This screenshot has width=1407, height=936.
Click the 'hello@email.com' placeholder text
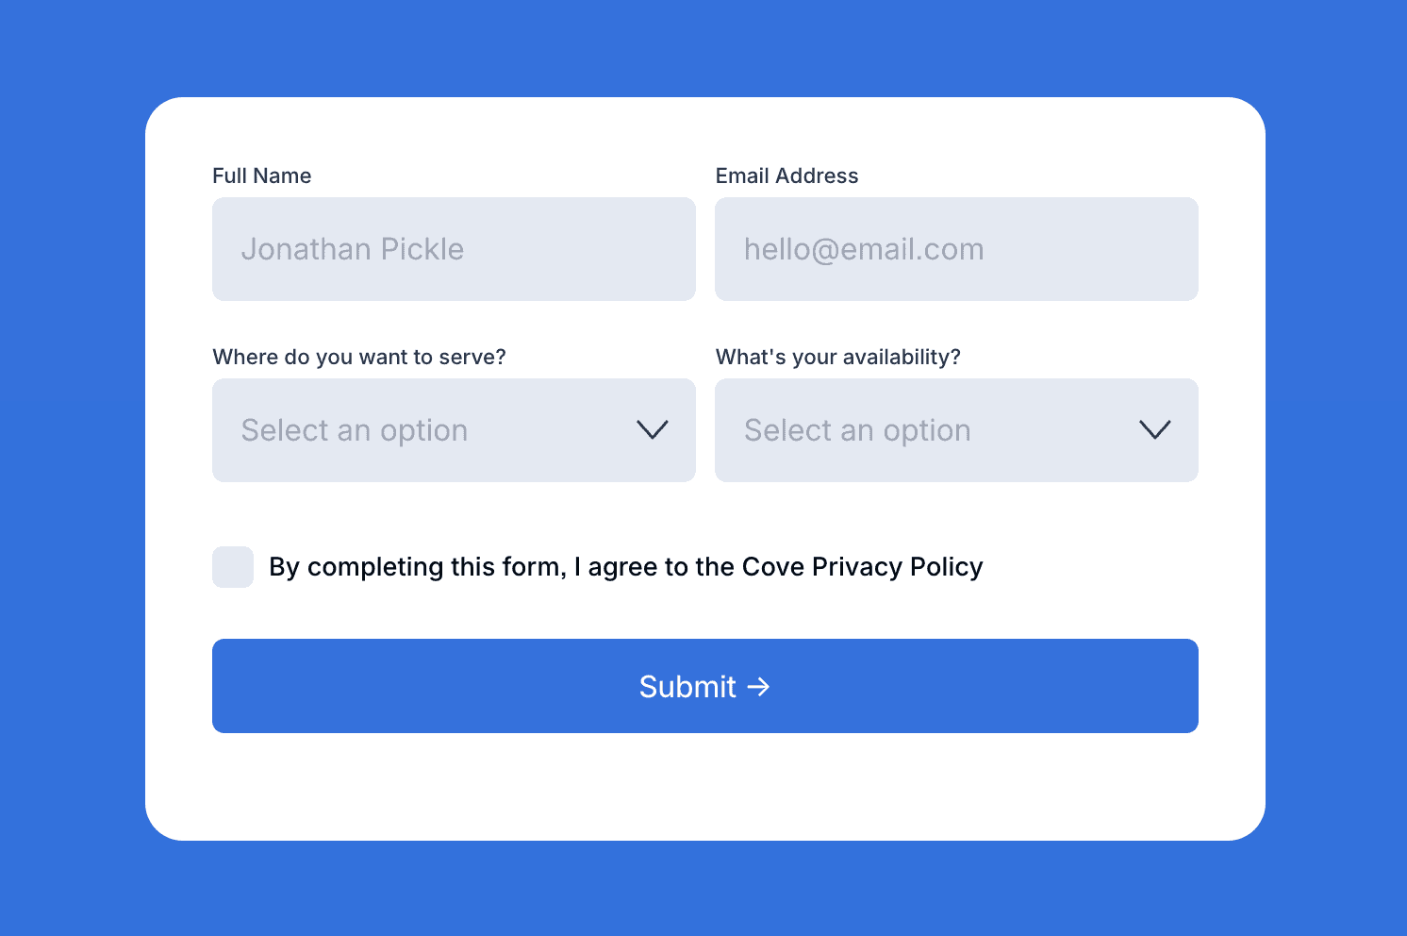click(x=864, y=249)
